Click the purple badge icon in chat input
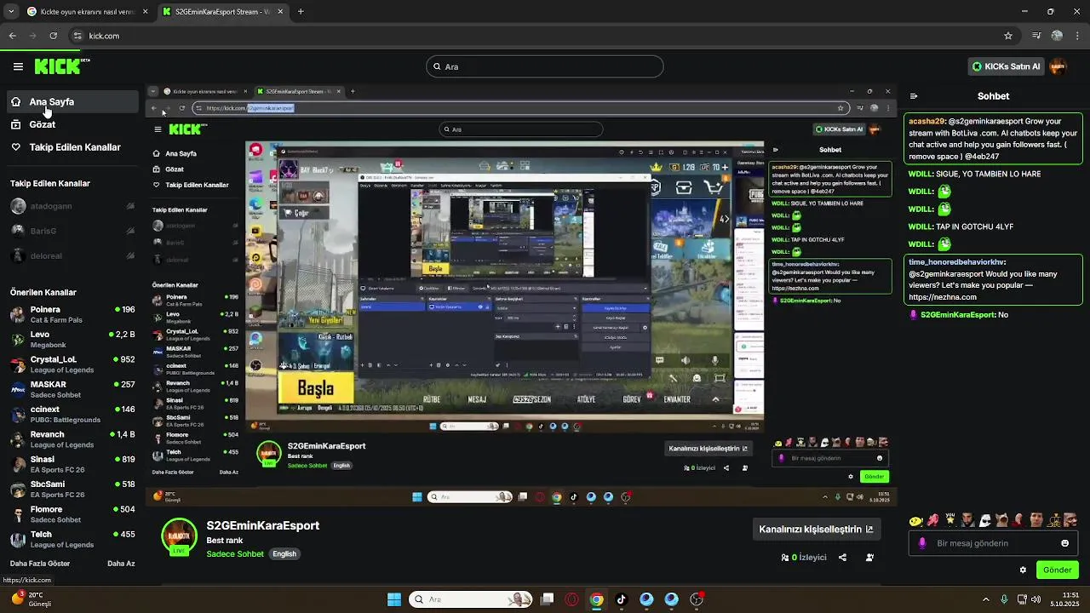The height and width of the screenshot is (613, 1090). click(922, 543)
